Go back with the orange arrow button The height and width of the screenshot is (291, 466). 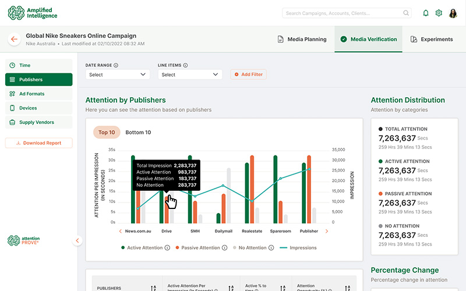coord(14,39)
